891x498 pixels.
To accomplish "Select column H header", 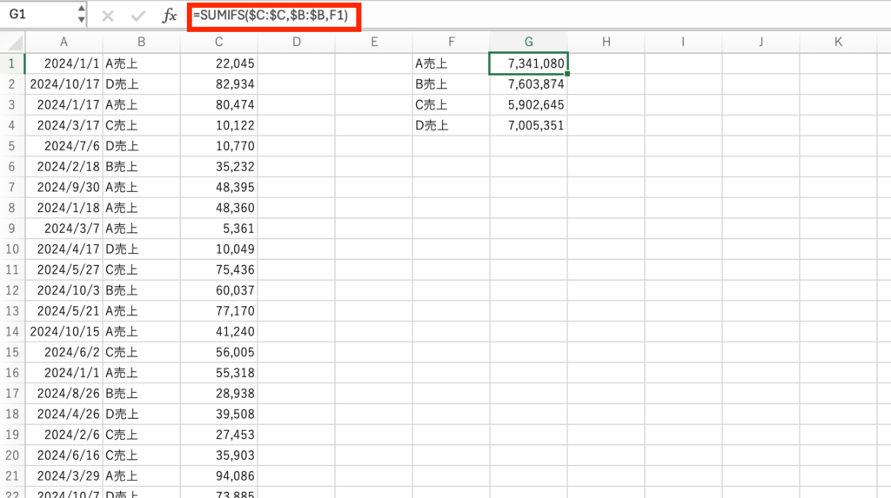I will pyautogui.click(x=606, y=42).
